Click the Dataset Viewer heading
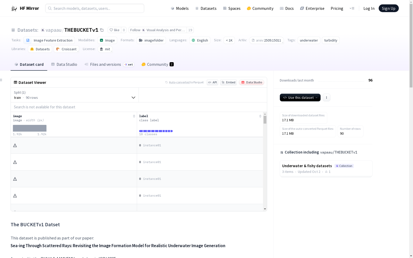413x258 pixels. point(32,83)
